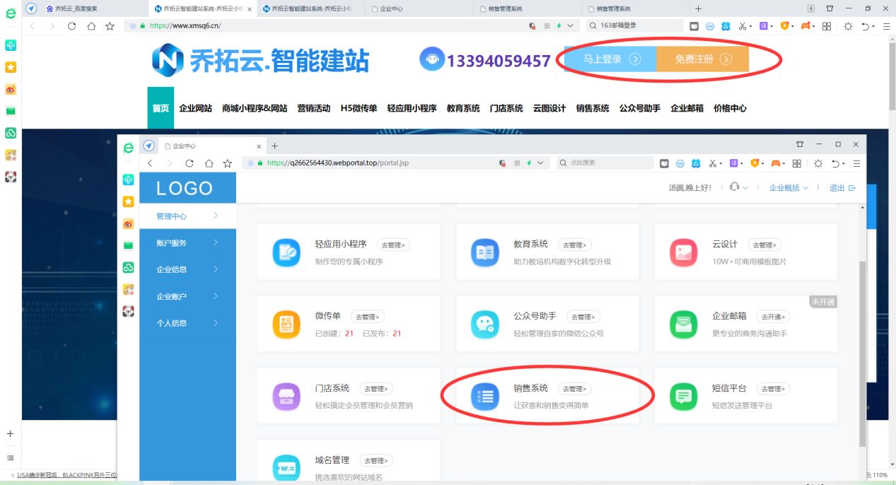The height and width of the screenshot is (485, 896).
Task: Click the 退出 logout link
Action: tap(842, 188)
